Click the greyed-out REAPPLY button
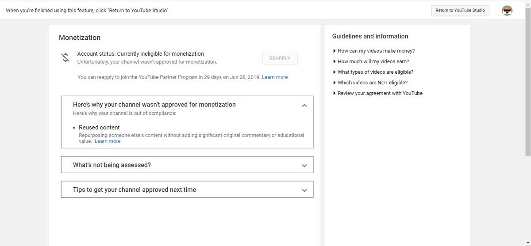 280,58
